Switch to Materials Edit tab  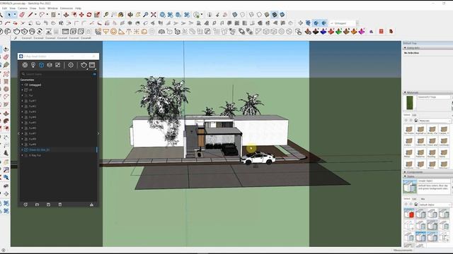coord(414,115)
